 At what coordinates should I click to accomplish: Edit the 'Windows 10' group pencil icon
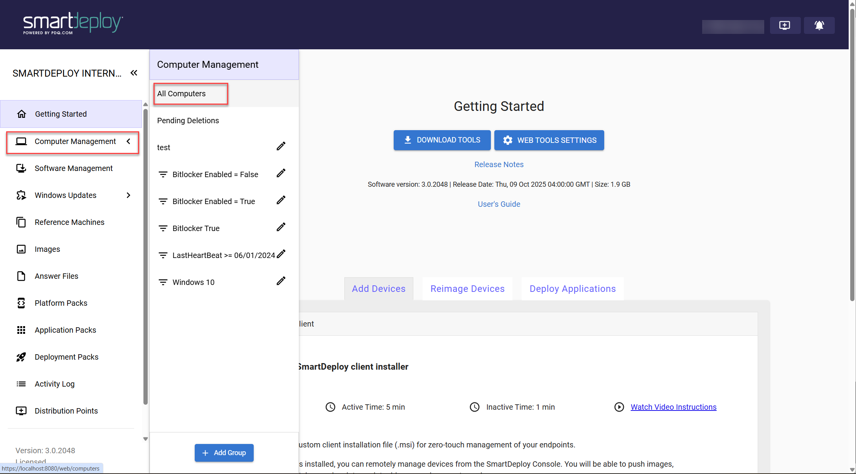(x=281, y=281)
